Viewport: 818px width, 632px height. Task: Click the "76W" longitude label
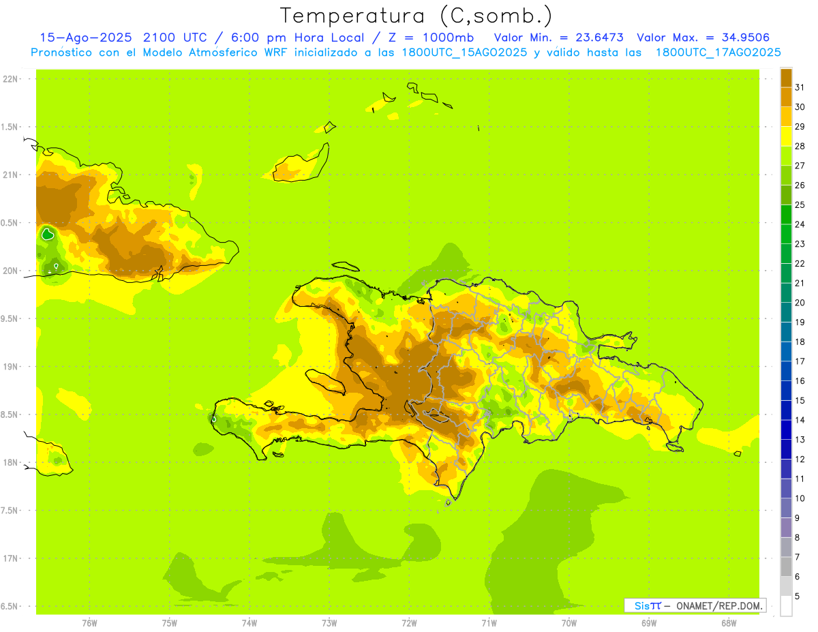click(x=89, y=622)
